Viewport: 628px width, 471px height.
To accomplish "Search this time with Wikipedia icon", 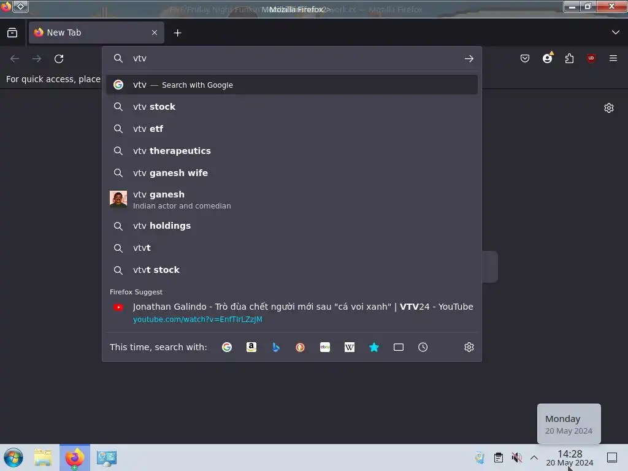I will click(x=349, y=347).
